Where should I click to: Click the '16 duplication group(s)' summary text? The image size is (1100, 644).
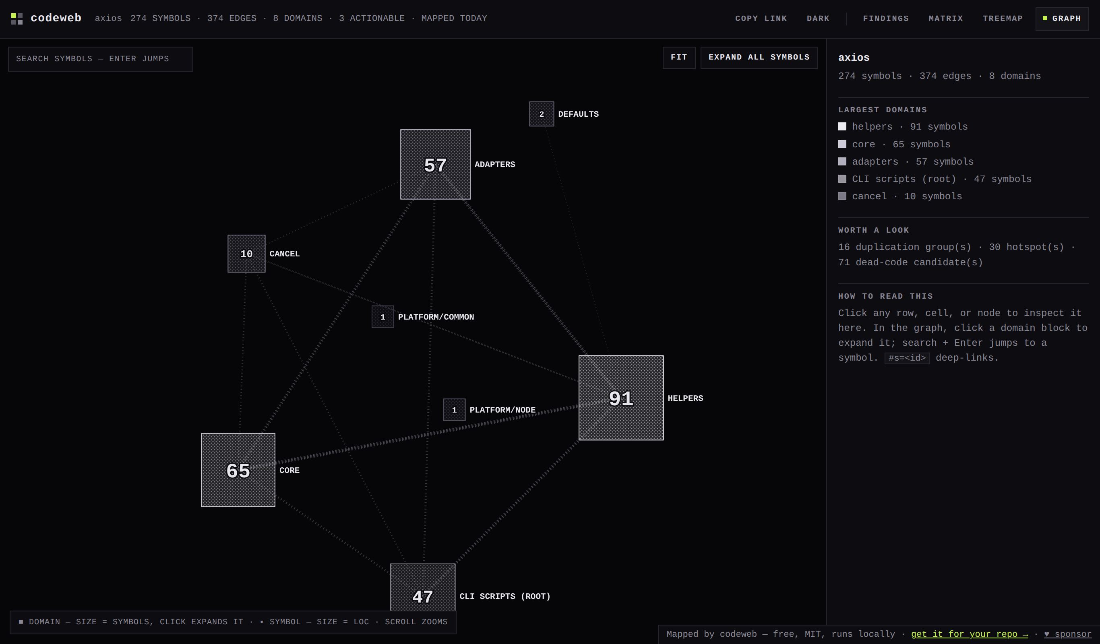pyautogui.click(x=904, y=247)
